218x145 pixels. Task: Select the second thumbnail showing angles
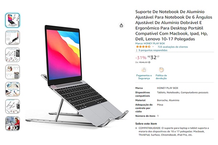point(12,38)
